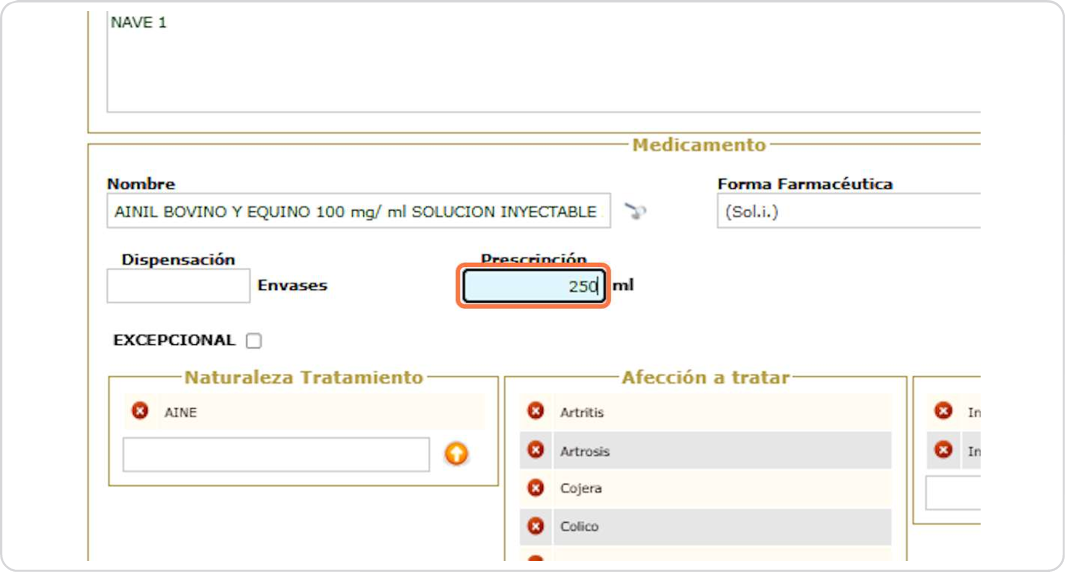Click the empty input in the rightmost panel
Viewport: 1065px width, 572px height.
pyautogui.click(x=953, y=493)
